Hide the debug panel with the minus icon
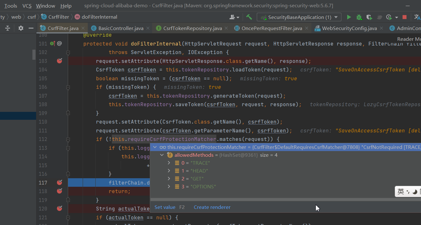 tap(30, 28)
